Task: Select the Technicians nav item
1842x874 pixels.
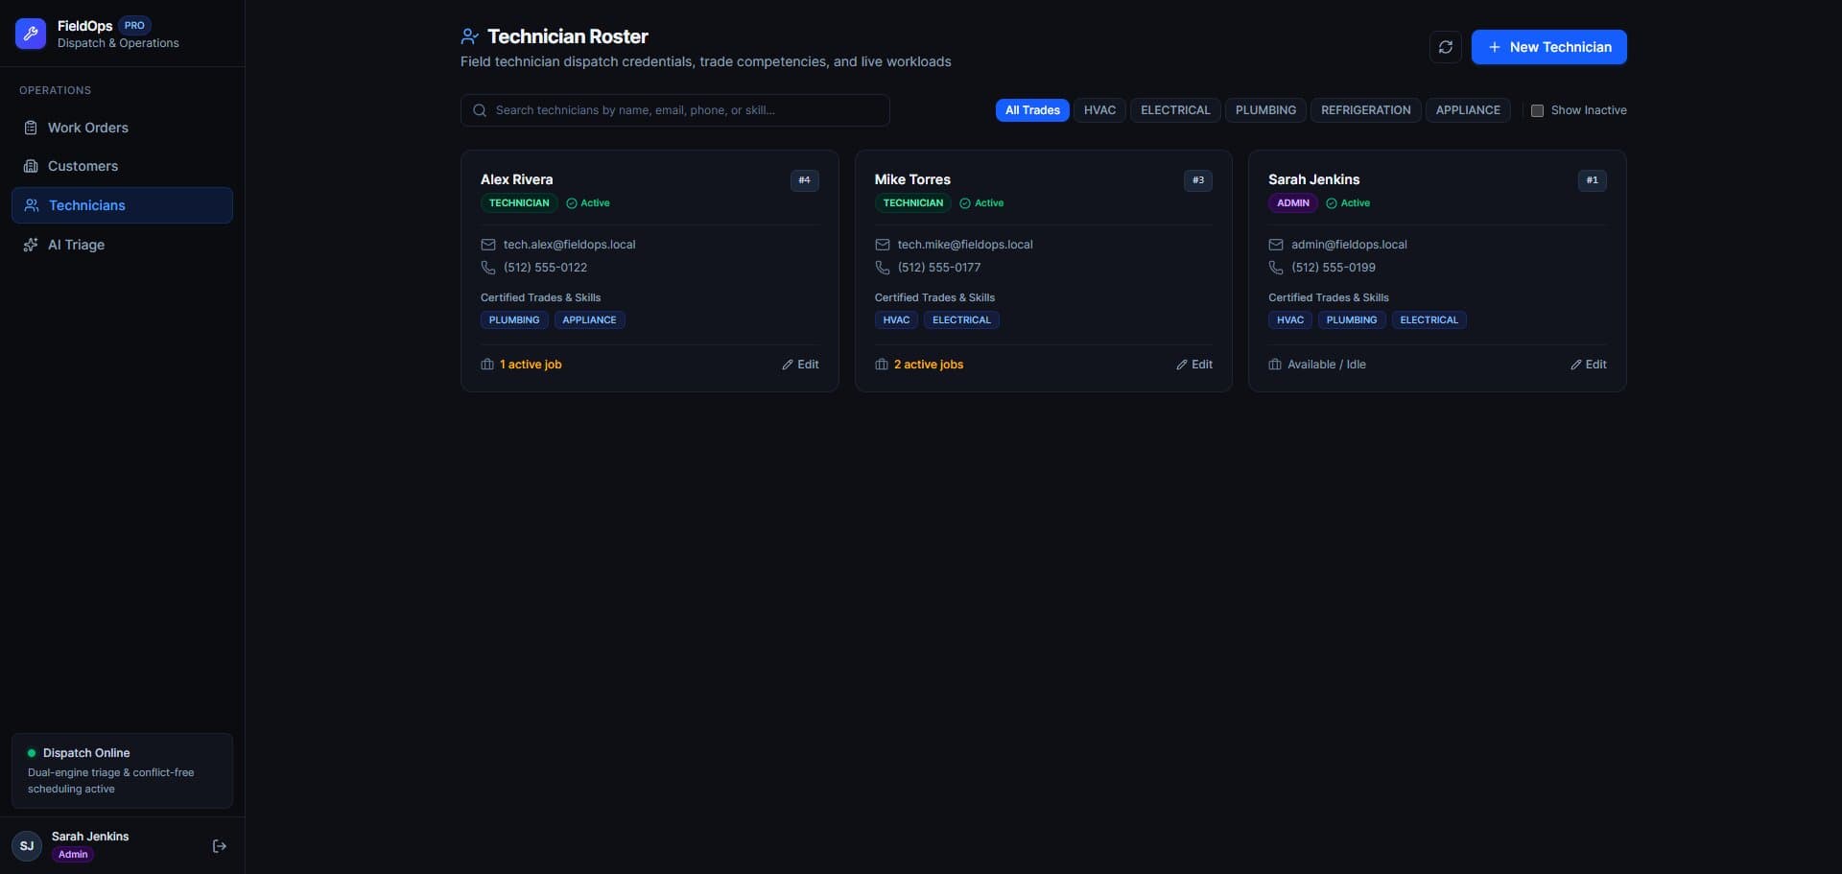Action: [122, 205]
